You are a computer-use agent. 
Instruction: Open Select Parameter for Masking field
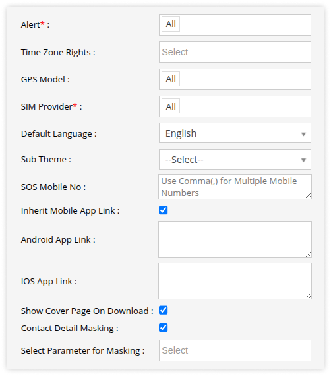(x=235, y=350)
